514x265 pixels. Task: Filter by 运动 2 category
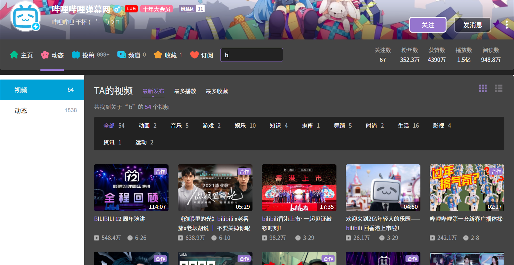point(144,142)
